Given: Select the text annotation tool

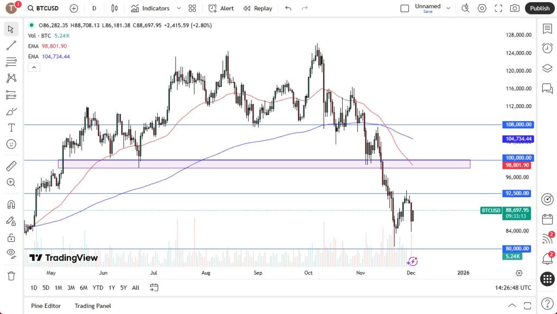Looking at the screenshot, I should tap(11, 128).
